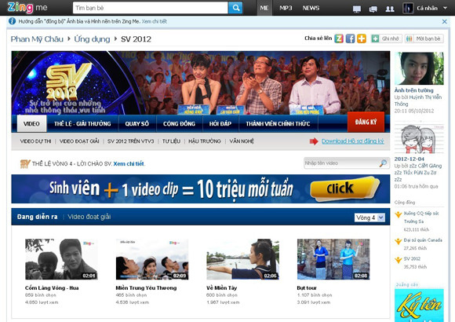
Task: Click Xem chi tiết in notification bar
Action: 154,21
